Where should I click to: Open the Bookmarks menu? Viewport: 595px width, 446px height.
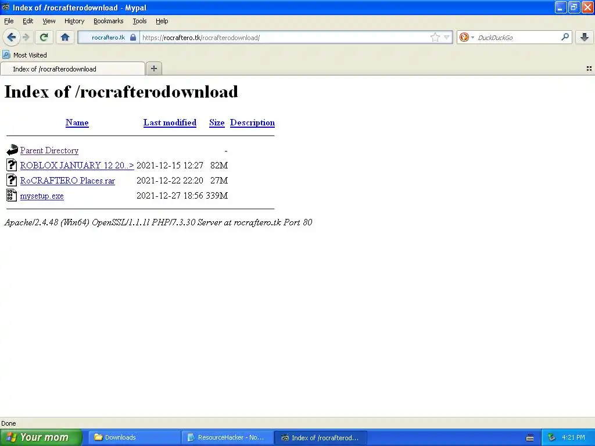point(108,21)
